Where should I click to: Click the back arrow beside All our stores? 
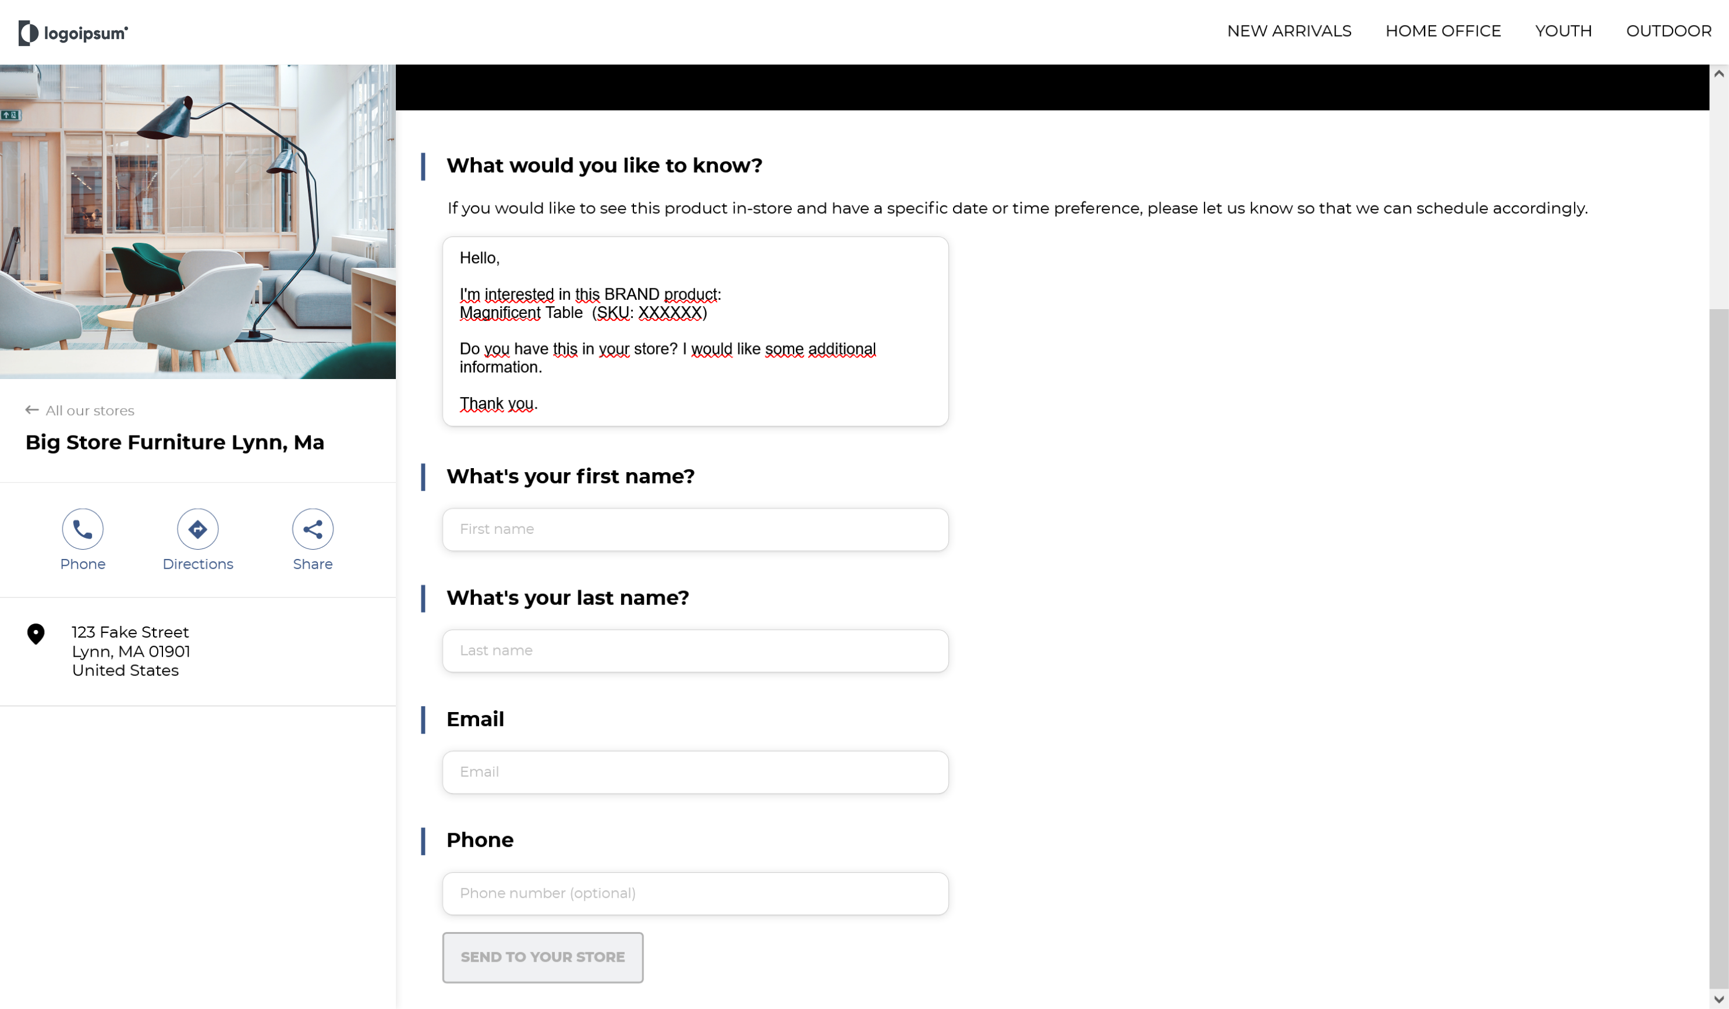tap(31, 410)
